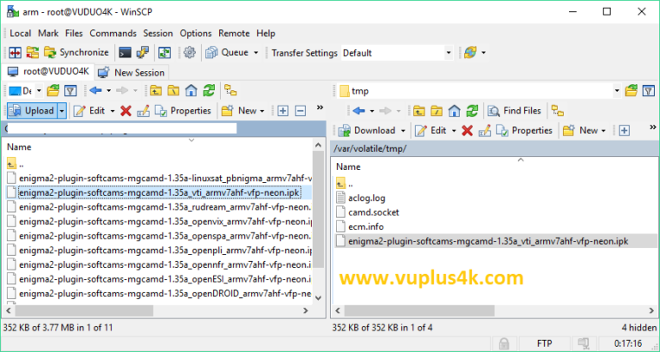This screenshot has height=352, width=660.
Task: Click the Download button
Action: (366, 130)
